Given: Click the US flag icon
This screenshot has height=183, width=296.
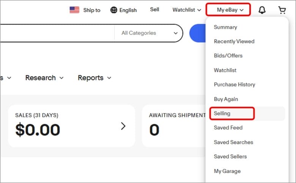Looking at the screenshot, I should pyautogui.click(x=74, y=10).
